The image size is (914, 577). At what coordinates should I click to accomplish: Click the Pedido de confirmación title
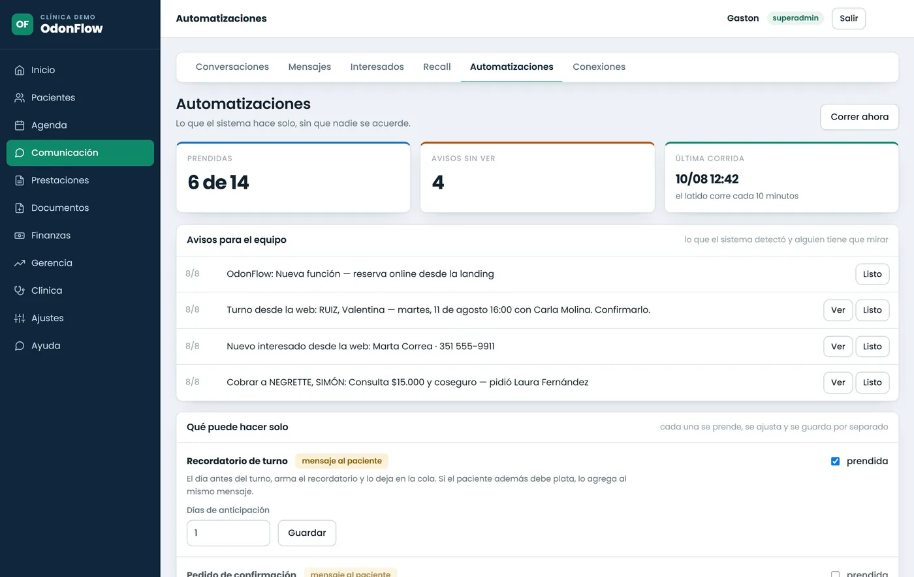(x=242, y=574)
